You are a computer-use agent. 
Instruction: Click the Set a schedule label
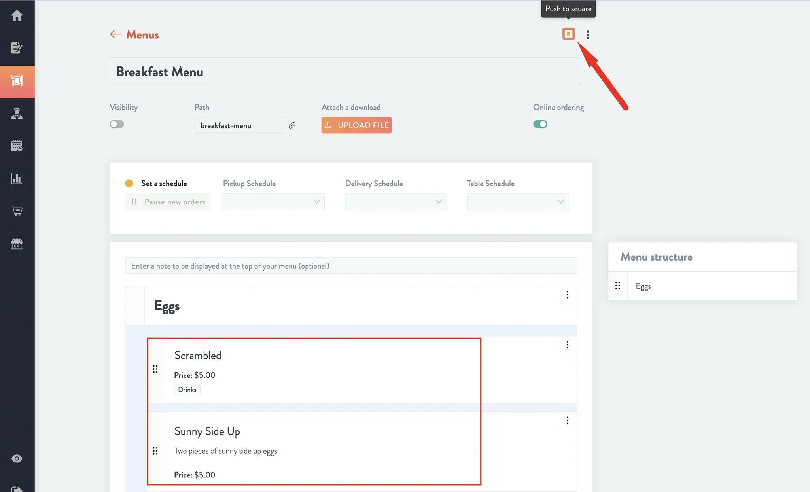click(x=164, y=184)
